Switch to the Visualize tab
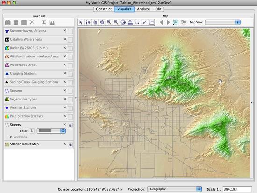The width and height of the screenshot is (257, 193). (x=124, y=9)
